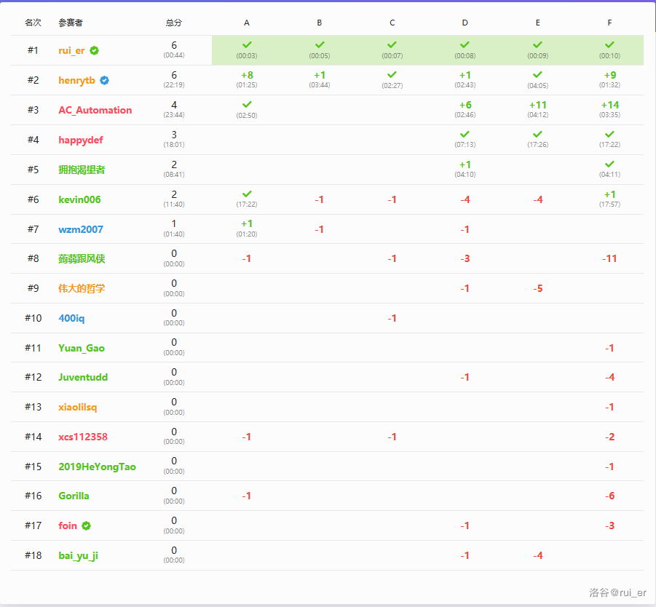Open 2019HeYongTao's profile link
656x607 pixels.
[97, 467]
